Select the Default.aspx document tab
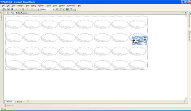This screenshot has height=111, width=191. click(21, 13)
